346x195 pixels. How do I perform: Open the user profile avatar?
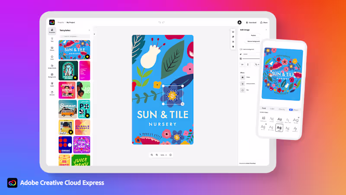coord(240,23)
